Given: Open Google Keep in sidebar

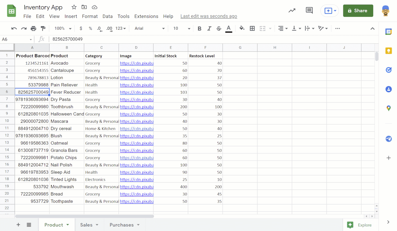Looking at the screenshot, I should [389, 51].
